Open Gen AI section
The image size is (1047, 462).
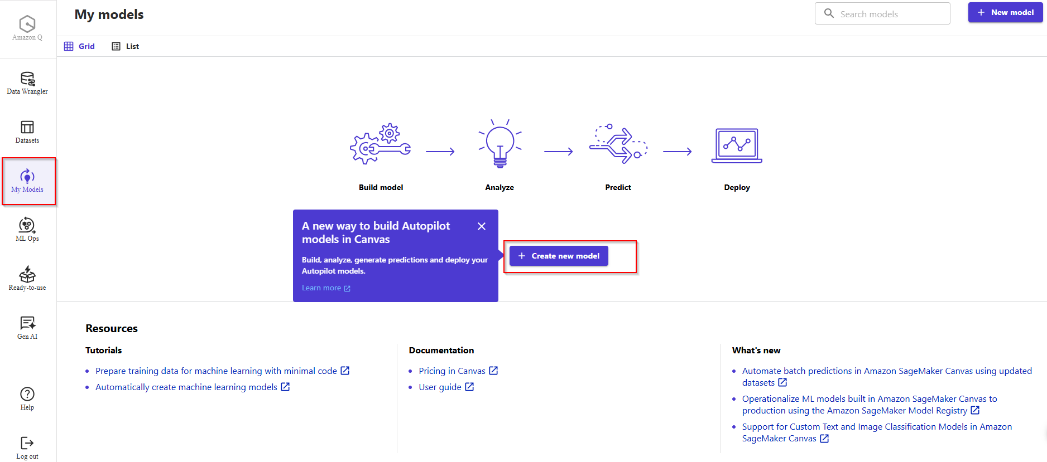(x=27, y=328)
